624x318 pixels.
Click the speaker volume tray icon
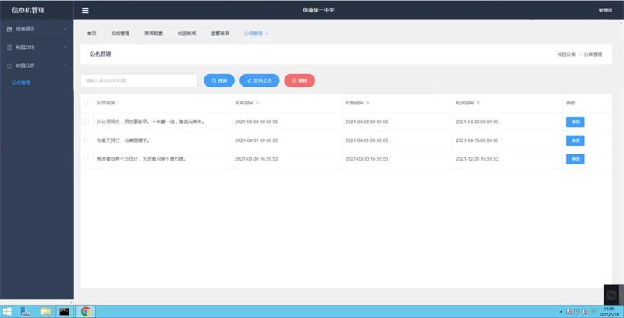coord(584,312)
